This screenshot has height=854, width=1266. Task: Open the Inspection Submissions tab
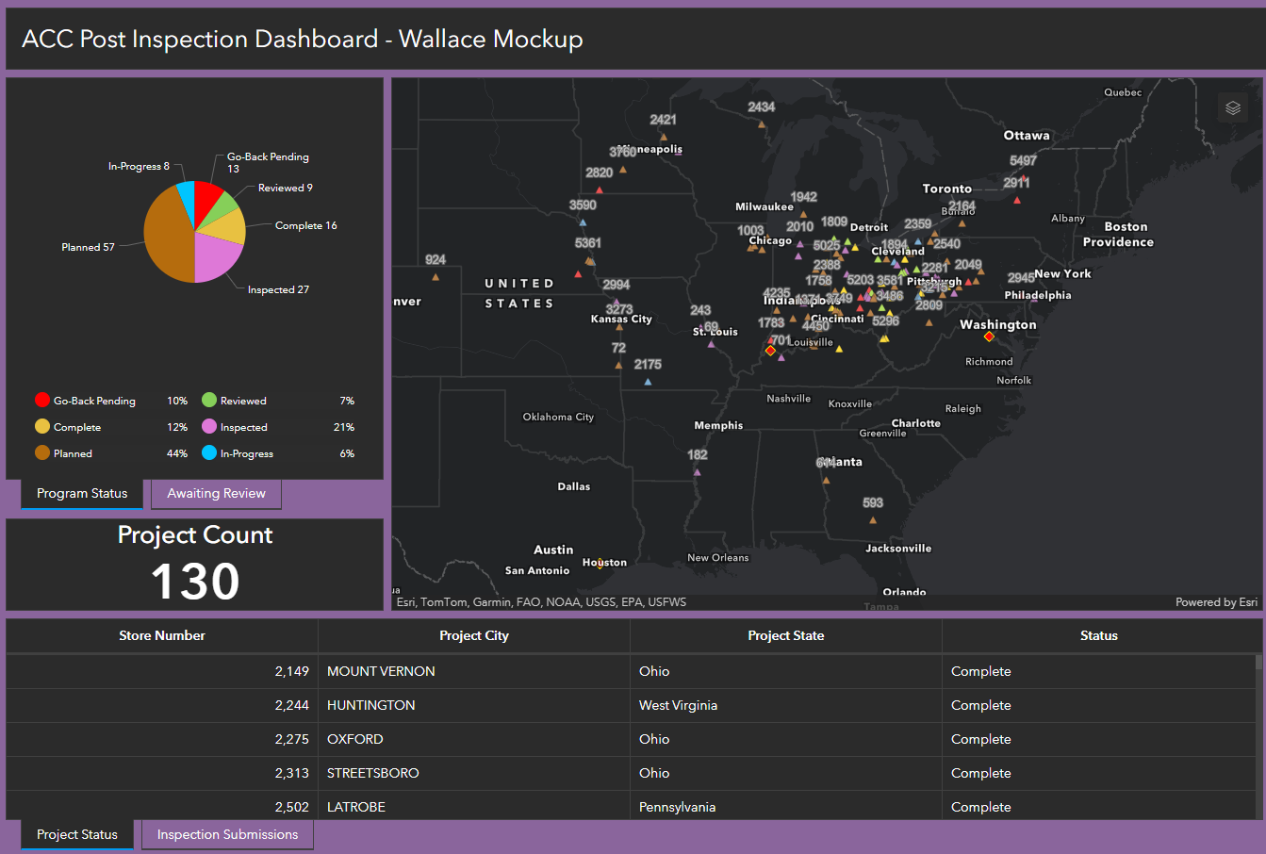pos(226,834)
